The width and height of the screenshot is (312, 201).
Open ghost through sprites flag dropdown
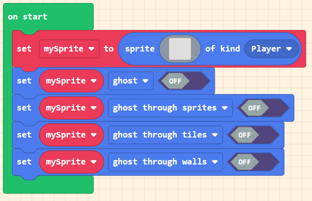tap(170, 107)
